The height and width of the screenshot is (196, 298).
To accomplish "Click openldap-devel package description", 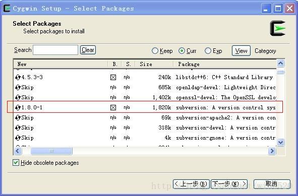I will [225, 87].
